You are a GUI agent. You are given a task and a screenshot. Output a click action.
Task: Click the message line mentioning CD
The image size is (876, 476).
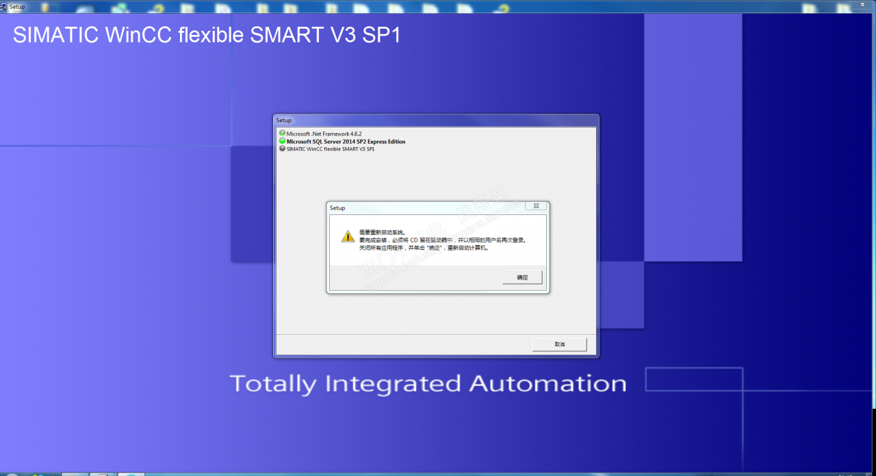(x=443, y=240)
